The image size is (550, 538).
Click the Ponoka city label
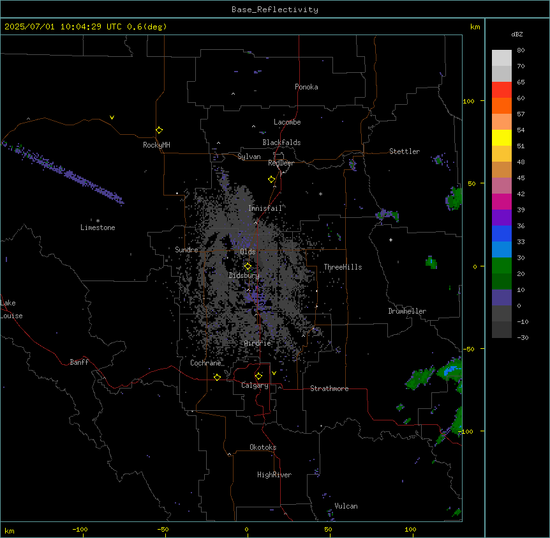pos(306,87)
